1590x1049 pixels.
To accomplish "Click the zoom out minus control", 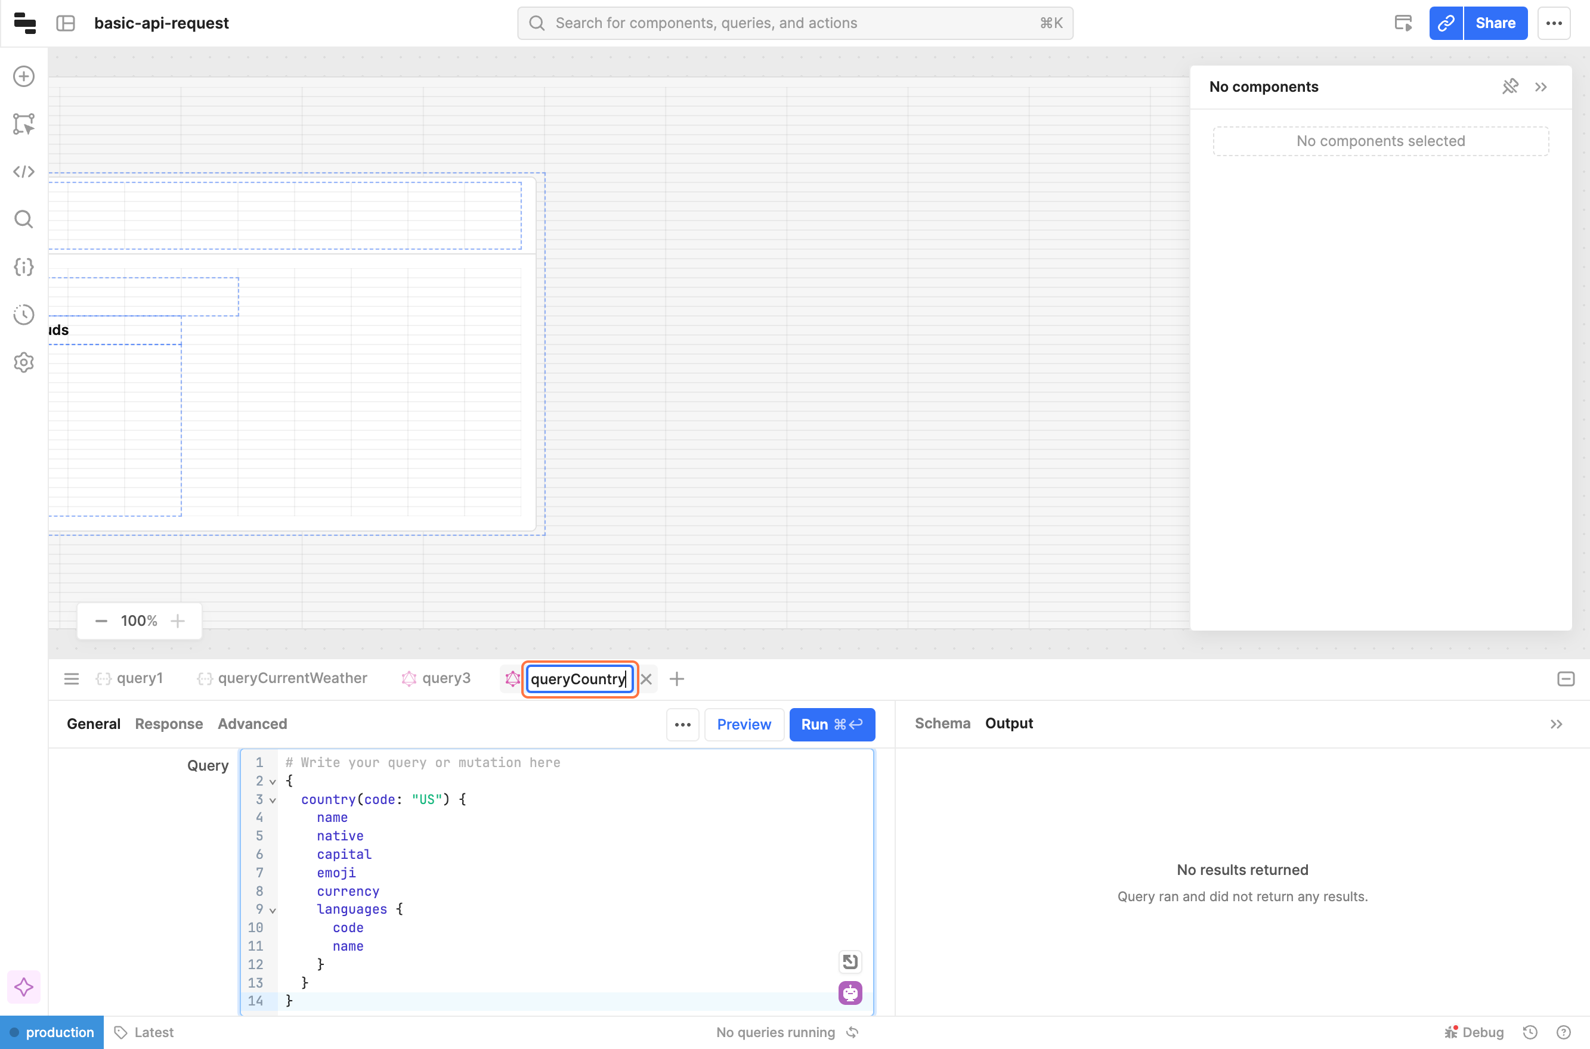I will [101, 621].
